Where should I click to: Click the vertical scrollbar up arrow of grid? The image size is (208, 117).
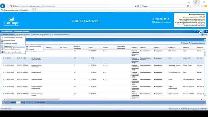pyautogui.click(x=205, y=52)
